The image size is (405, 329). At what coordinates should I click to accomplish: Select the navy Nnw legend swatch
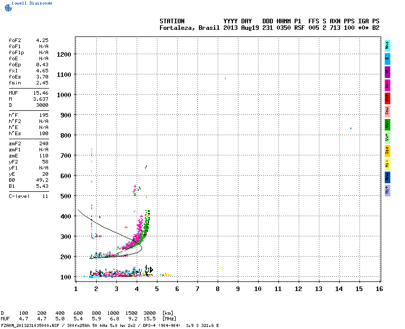tap(387, 178)
